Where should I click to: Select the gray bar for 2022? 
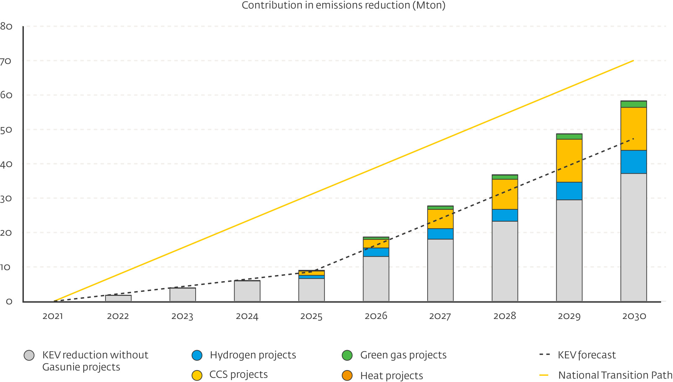click(118, 298)
